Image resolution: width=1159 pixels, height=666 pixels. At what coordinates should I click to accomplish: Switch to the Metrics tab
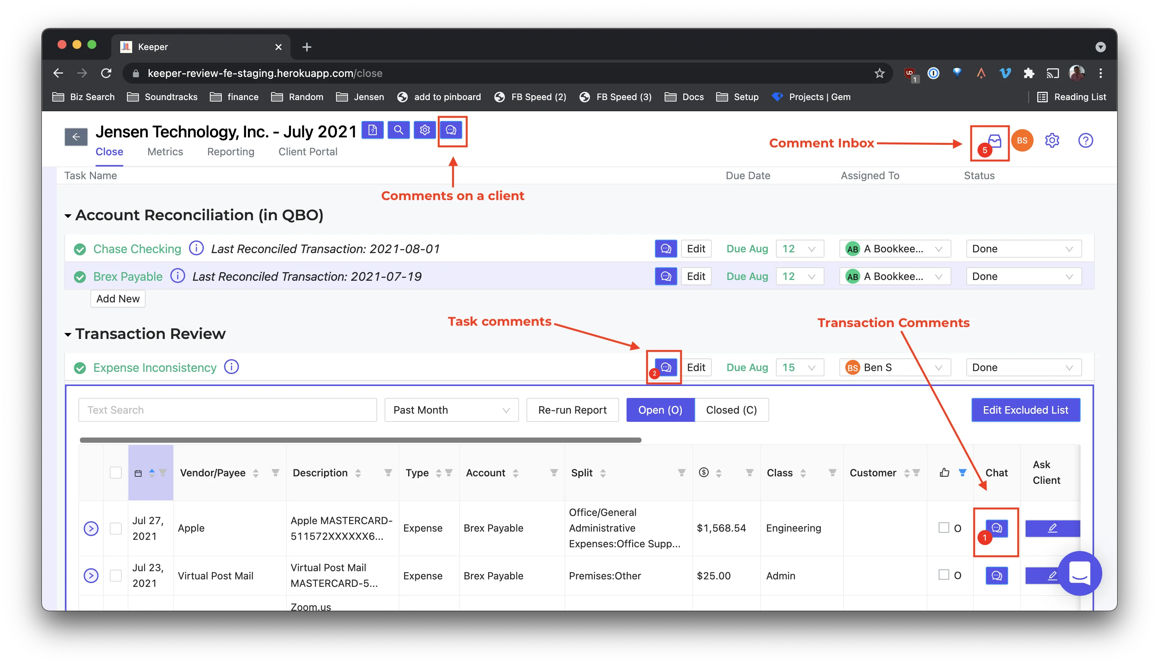(x=165, y=152)
